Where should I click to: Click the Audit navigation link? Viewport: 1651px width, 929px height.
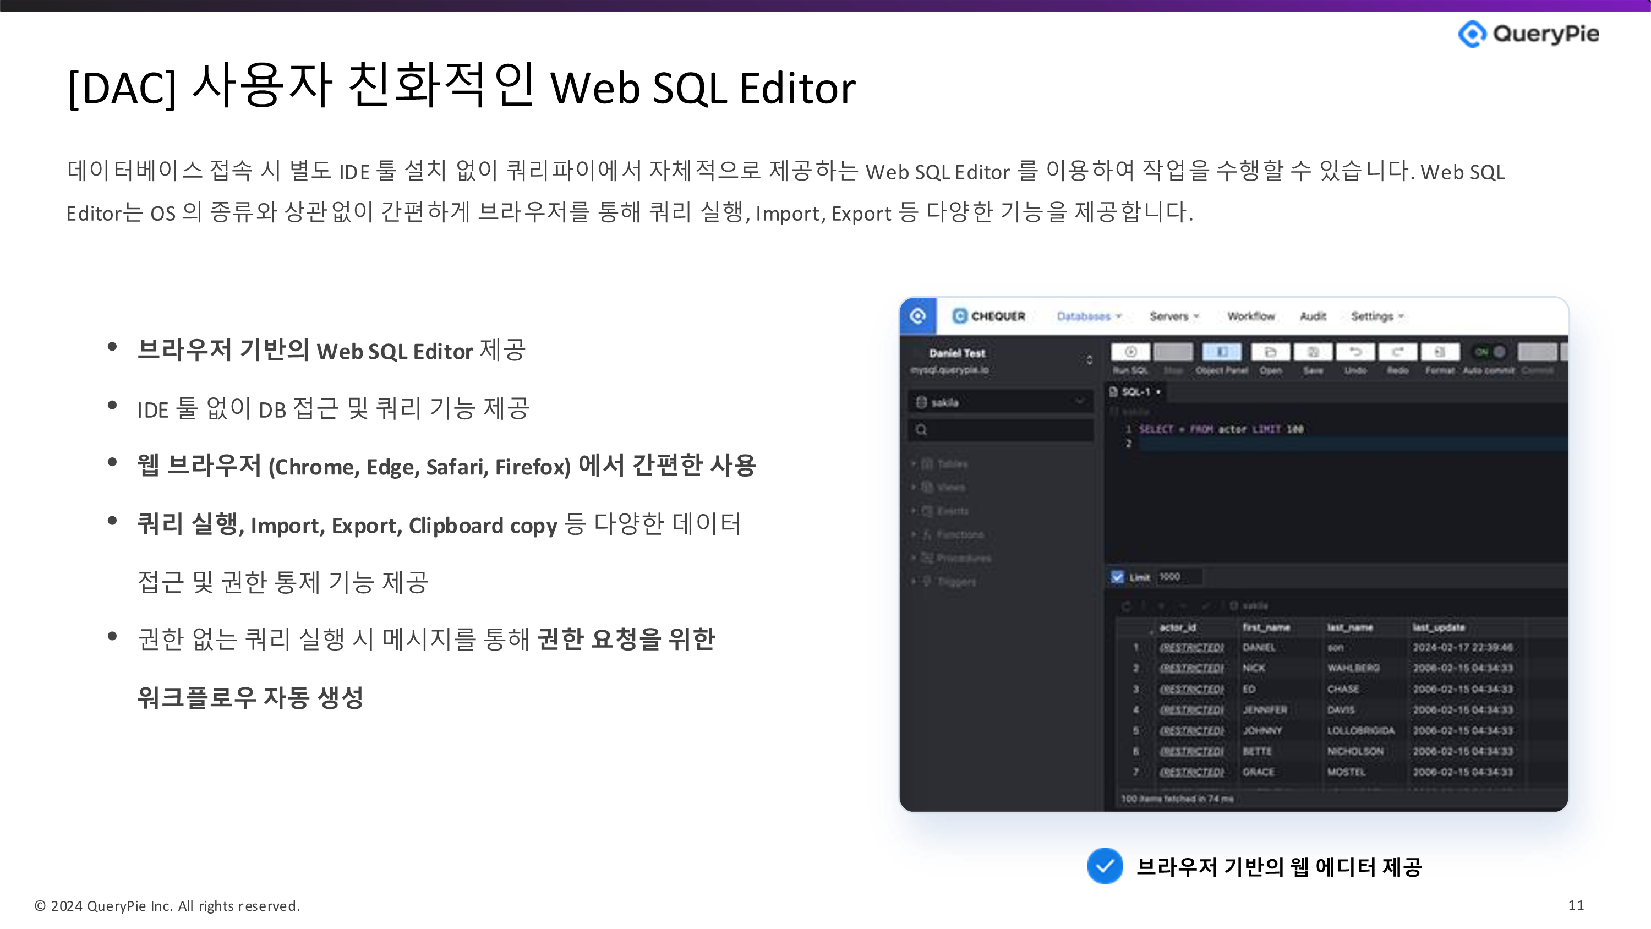point(1313,316)
